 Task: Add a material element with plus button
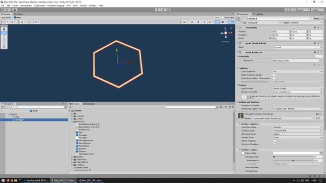coord(315,65)
